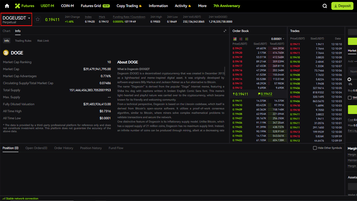This screenshot has width=357, height=201.
Task: Click the order amount percentage slider handle
Action: [350, 80]
